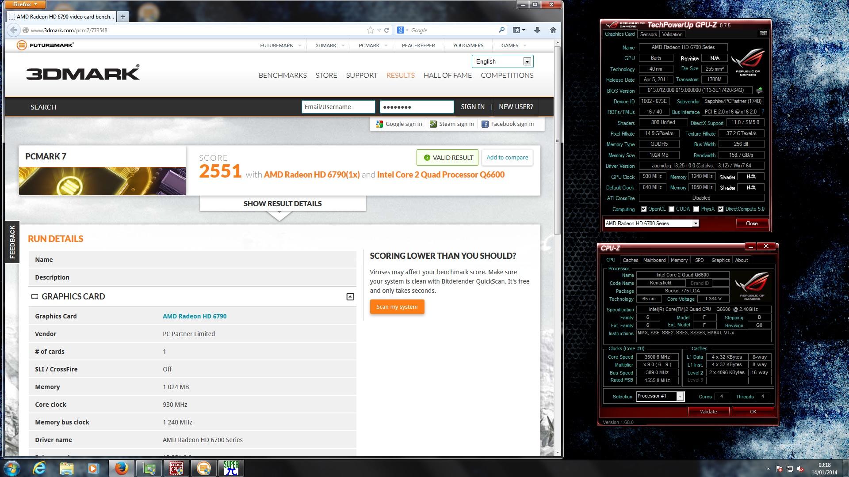Click the Firefox URL address bar

pyautogui.click(x=195, y=30)
